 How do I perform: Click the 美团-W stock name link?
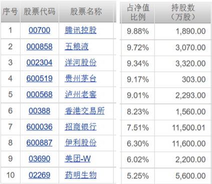78,159
